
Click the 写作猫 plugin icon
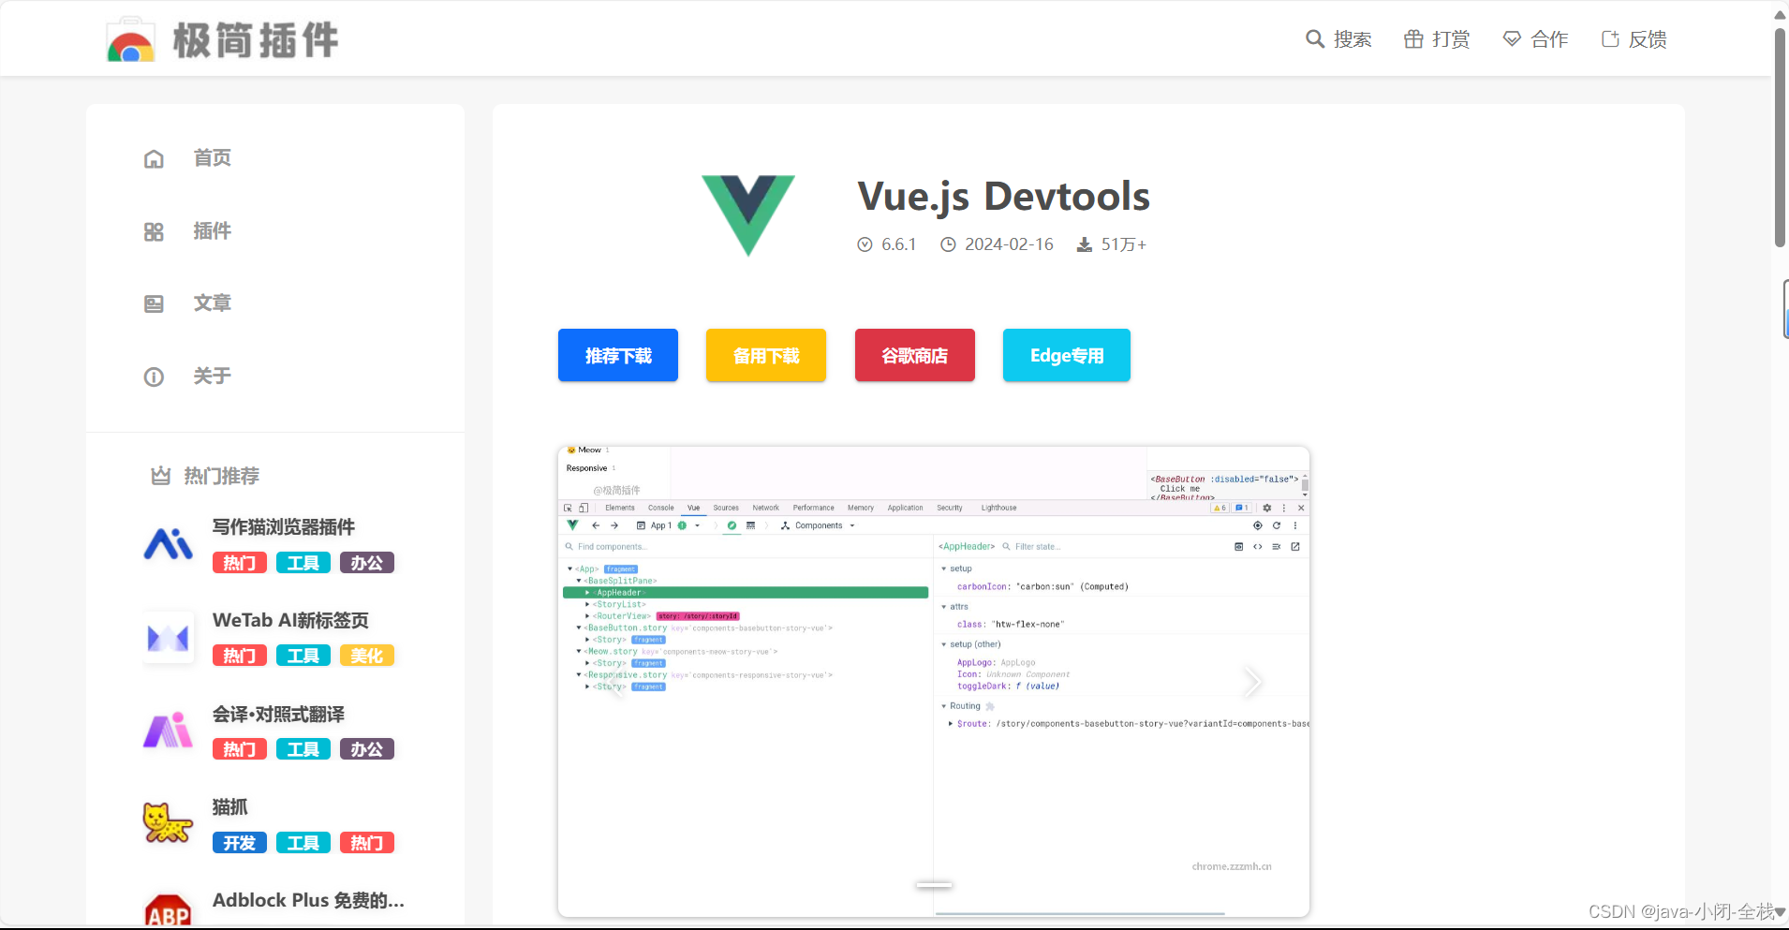pos(169,544)
